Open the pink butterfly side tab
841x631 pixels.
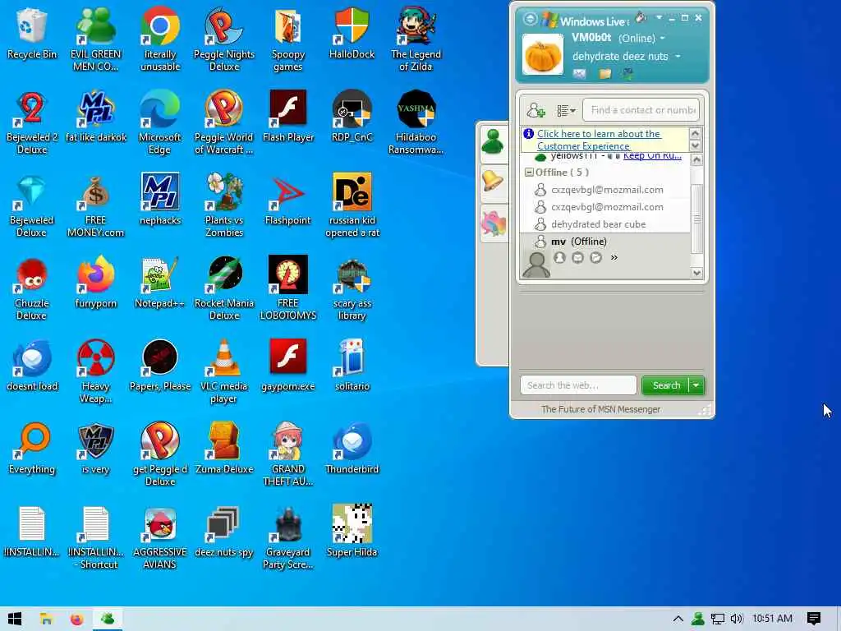click(493, 223)
